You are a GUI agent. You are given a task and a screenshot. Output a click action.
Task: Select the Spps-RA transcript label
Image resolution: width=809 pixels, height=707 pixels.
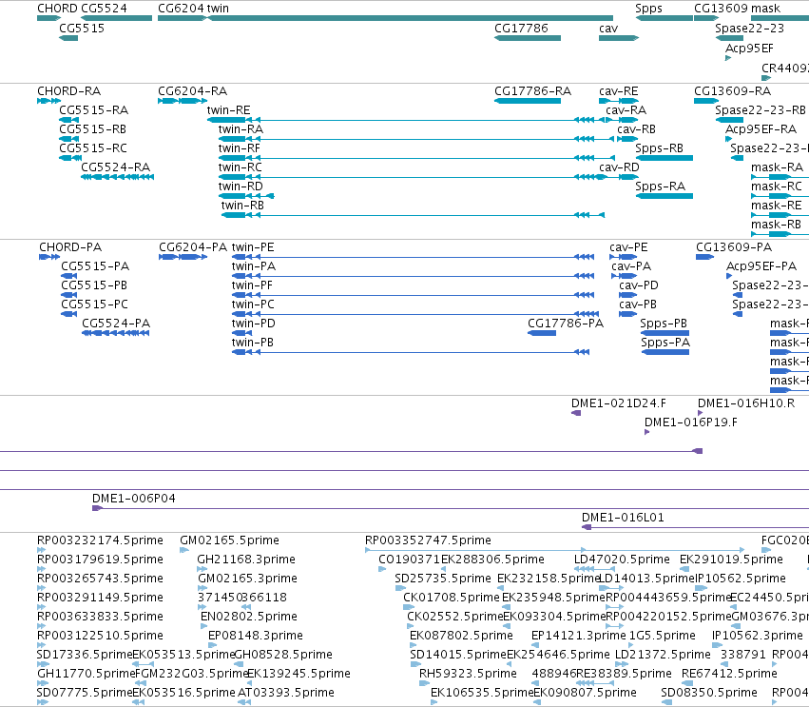[661, 187]
